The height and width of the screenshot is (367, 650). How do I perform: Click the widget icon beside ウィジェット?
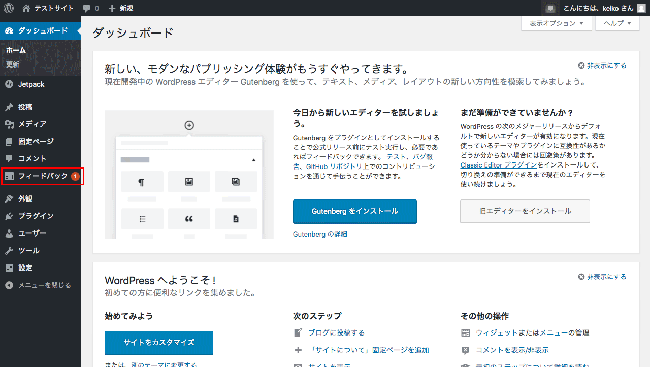point(466,333)
